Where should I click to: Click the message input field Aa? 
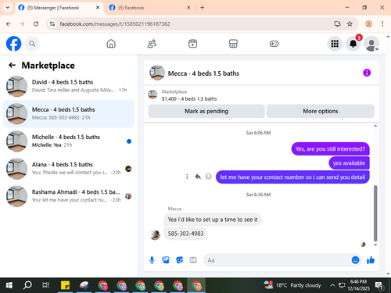[278, 260]
